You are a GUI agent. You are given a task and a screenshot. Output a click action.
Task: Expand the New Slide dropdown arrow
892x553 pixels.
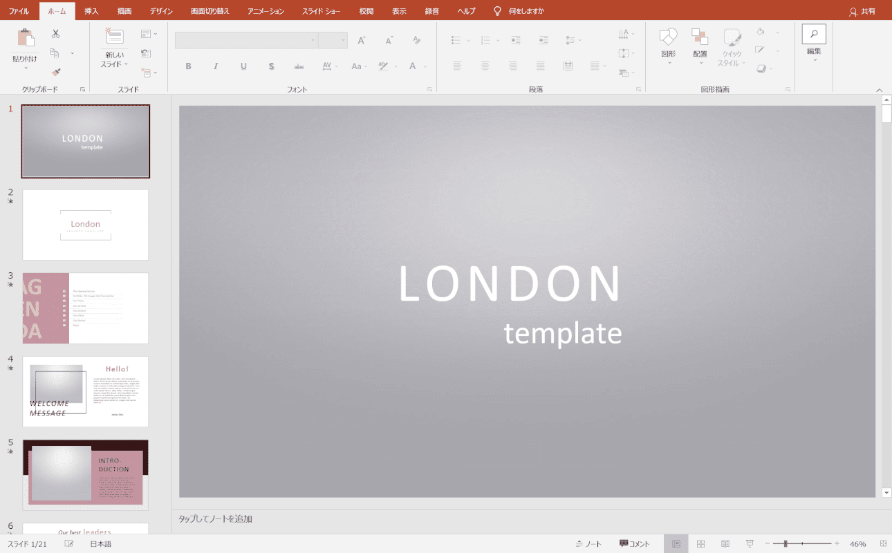126,64
